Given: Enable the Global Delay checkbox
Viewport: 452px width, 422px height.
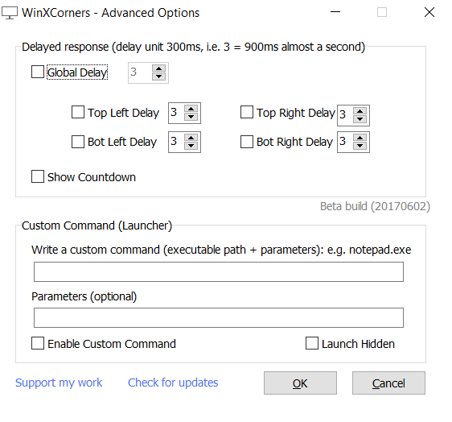Looking at the screenshot, I should pyautogui.click(x=38, y=72).
